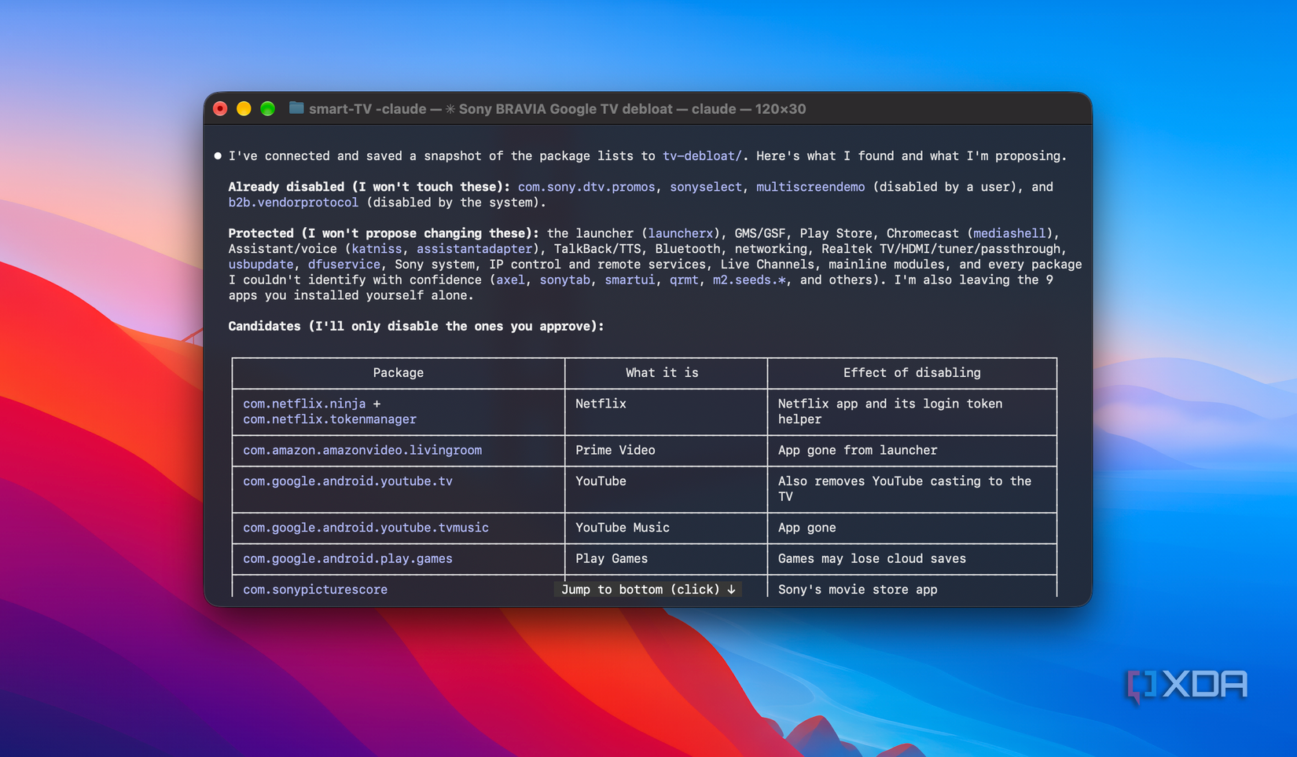Viewport: 1297px width, 757px height.
Task: Click the terminal window title text
Action: pos(557,109)
